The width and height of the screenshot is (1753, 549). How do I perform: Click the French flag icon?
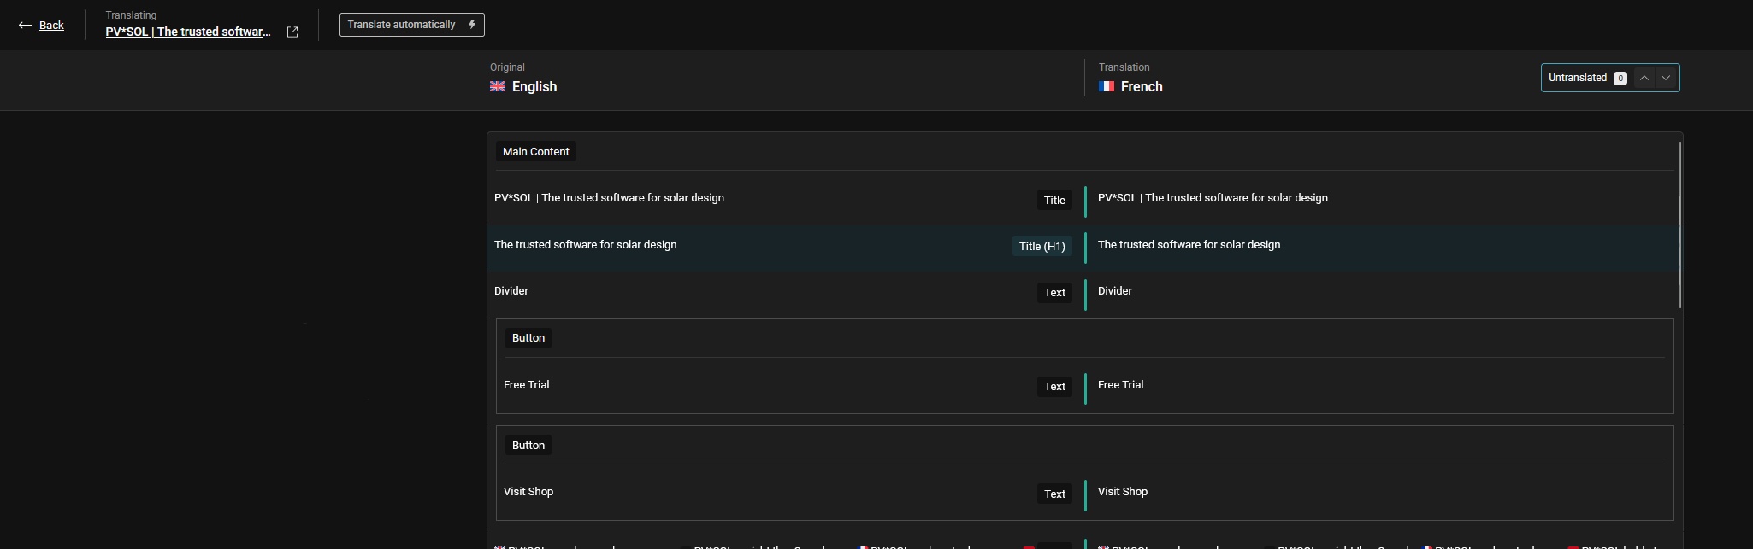[1106, 87]
